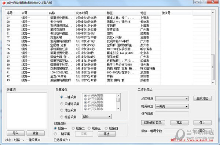Open the 地区筛选 dropdown

[172, 99]
